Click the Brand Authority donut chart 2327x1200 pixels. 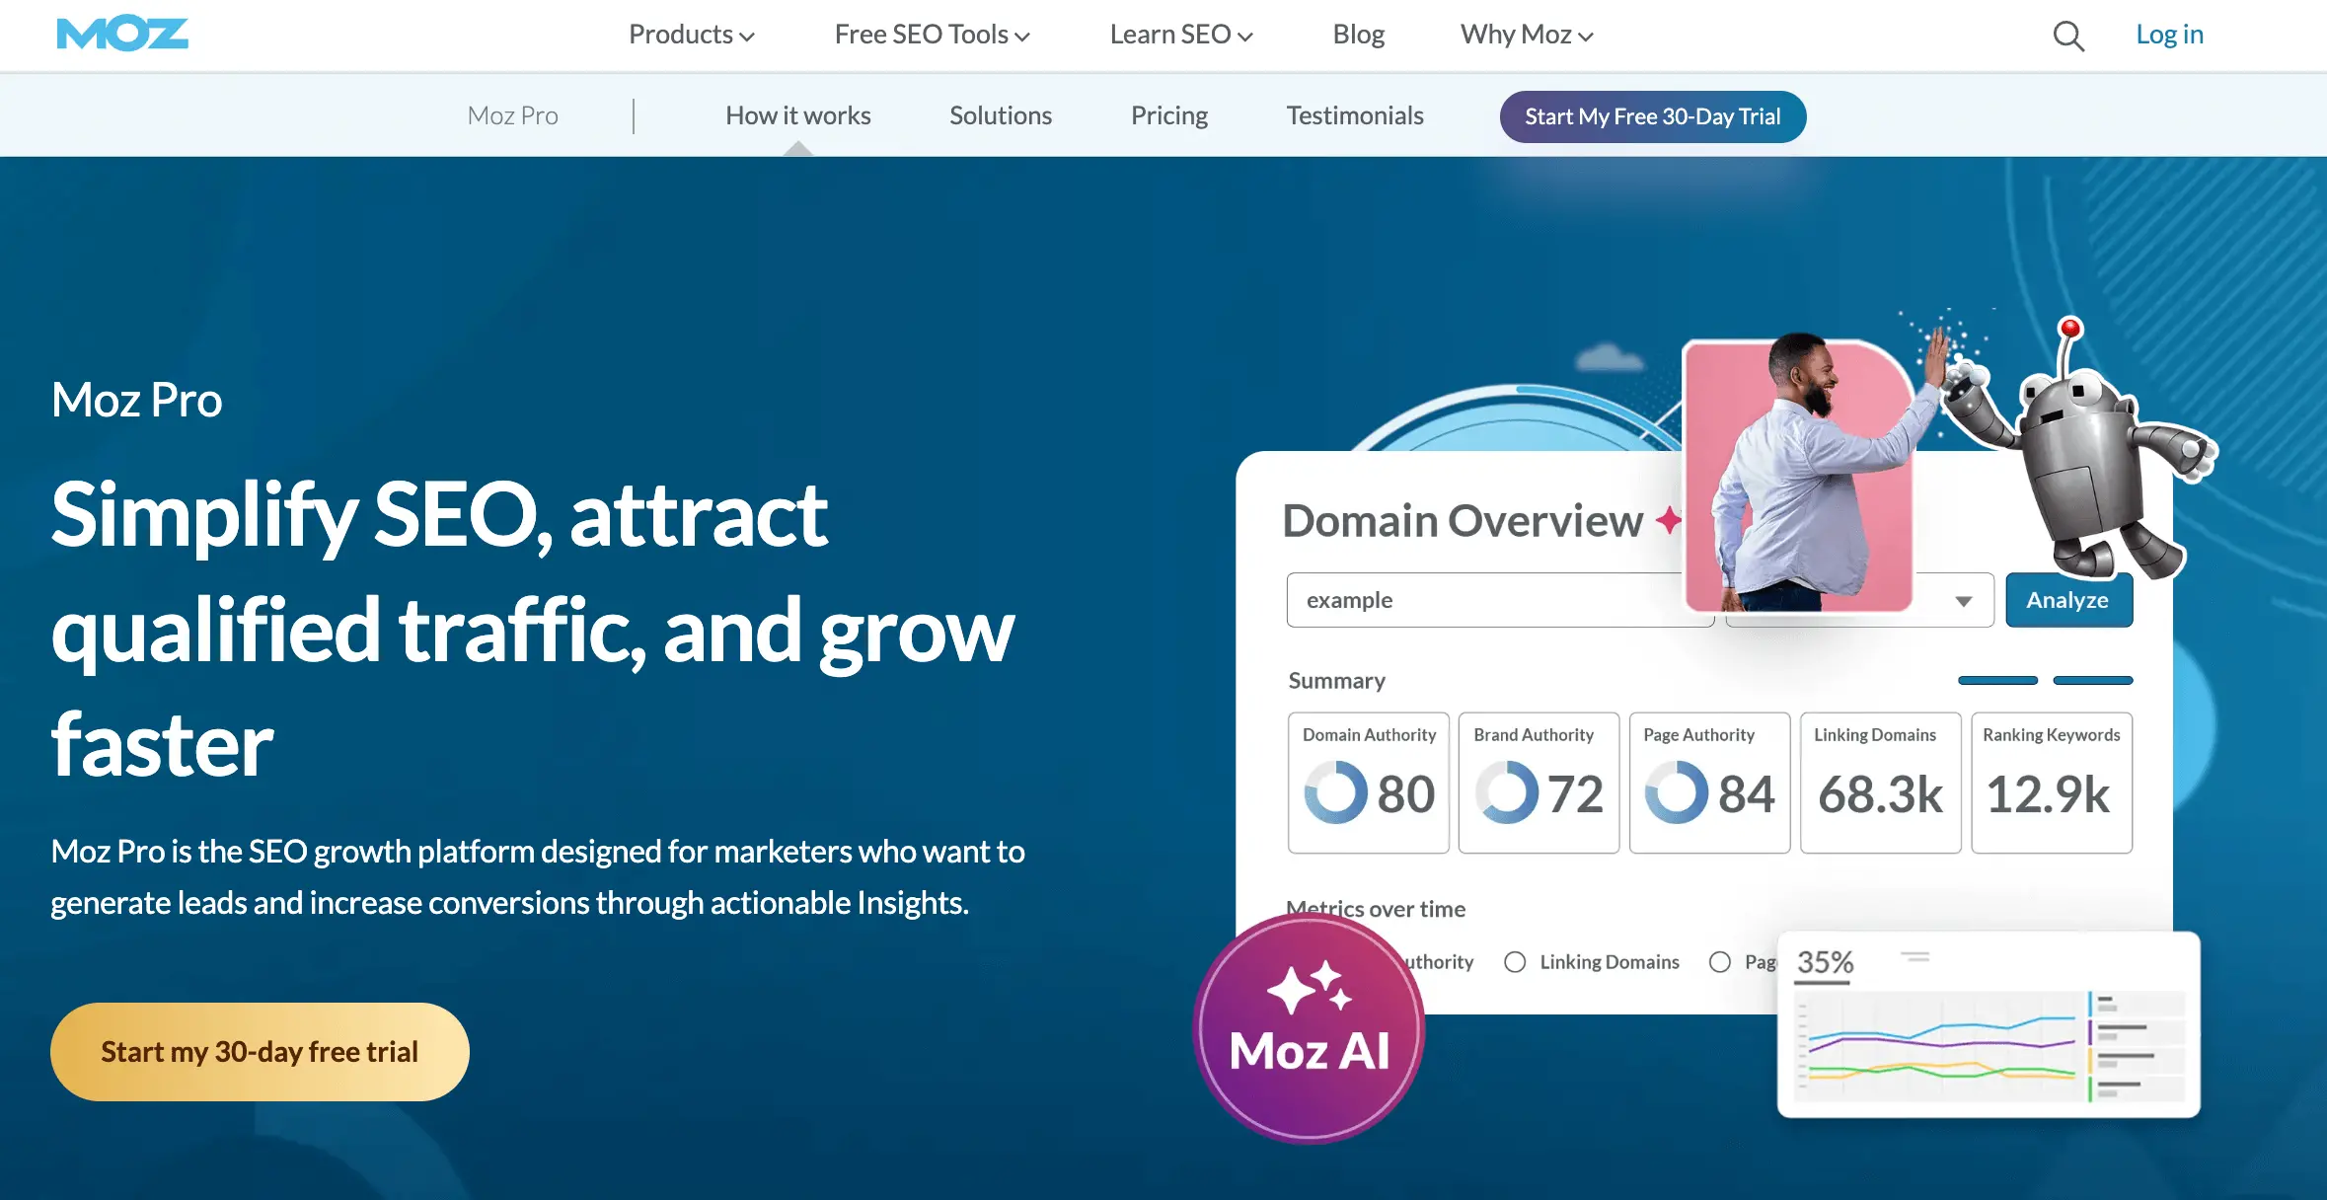coord(1506,792)
